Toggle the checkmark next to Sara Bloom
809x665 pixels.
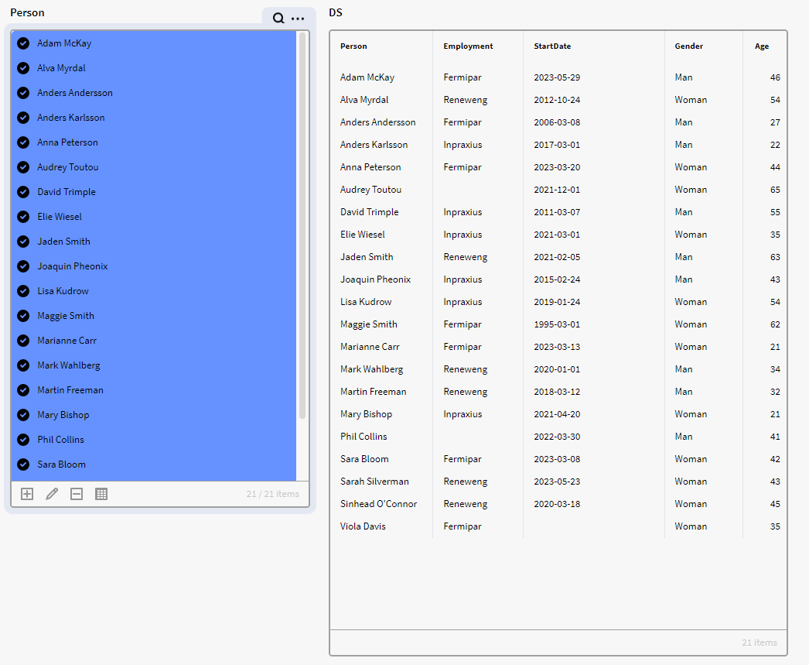tap(23, 464)
